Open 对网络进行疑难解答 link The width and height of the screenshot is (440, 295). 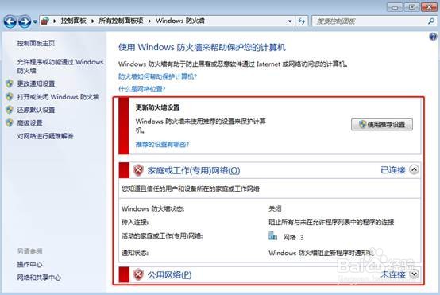coord(45,136)
